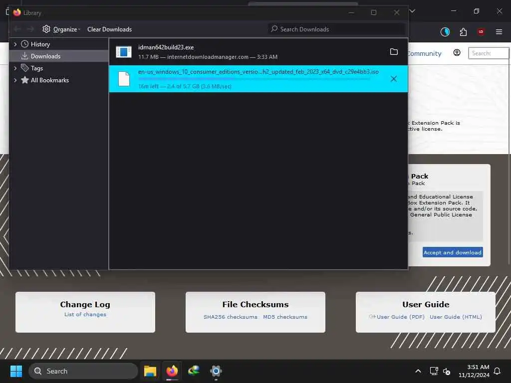Click the user account icon on webpage
511x383 pixels.
point(457,52)
